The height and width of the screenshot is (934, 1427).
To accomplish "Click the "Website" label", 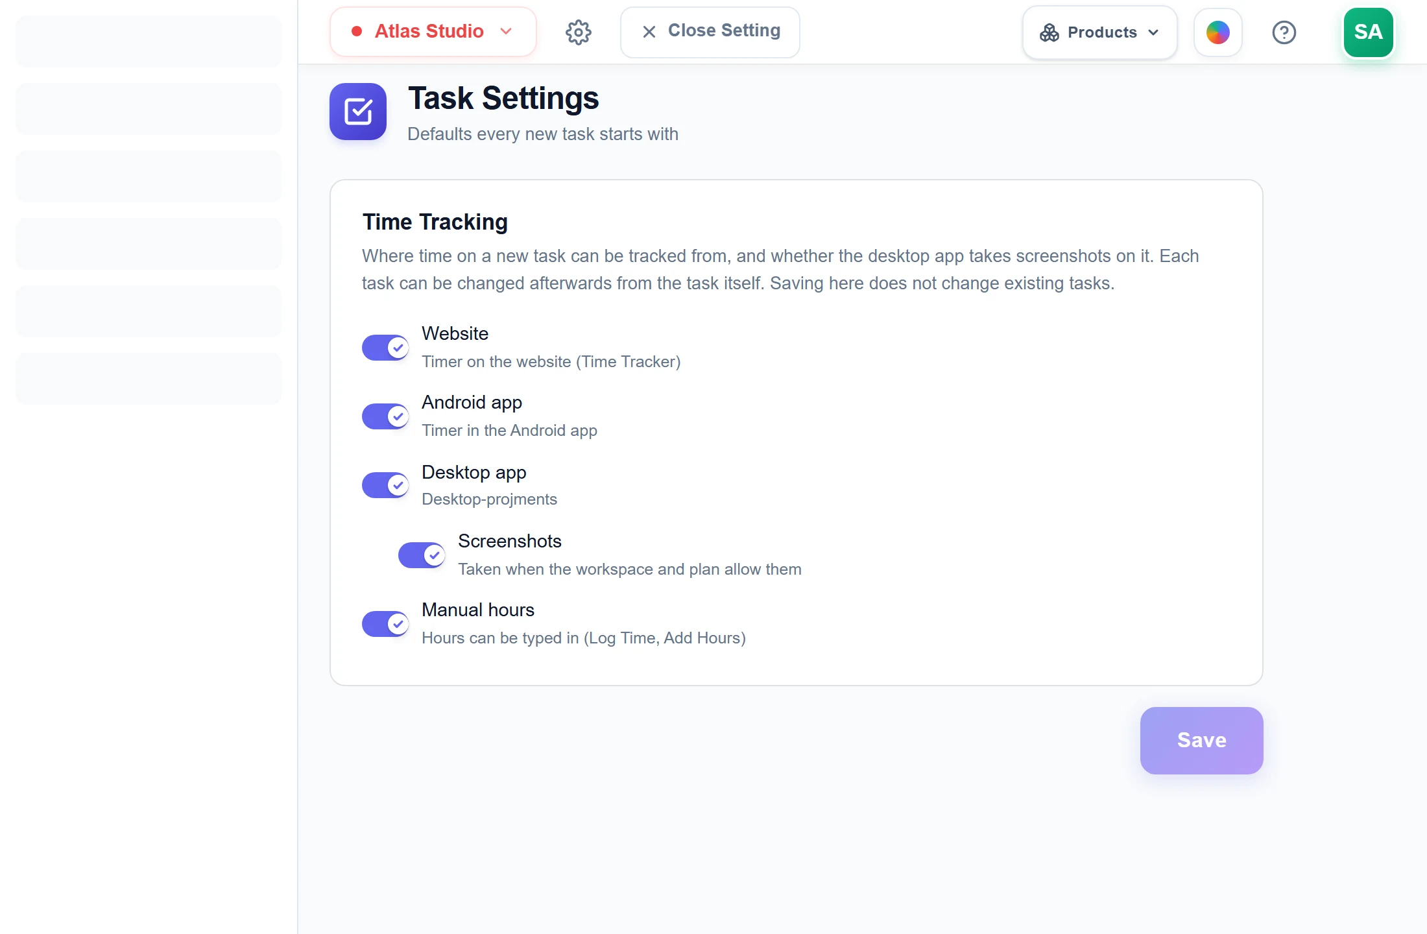I will click(x=455, y=333).
